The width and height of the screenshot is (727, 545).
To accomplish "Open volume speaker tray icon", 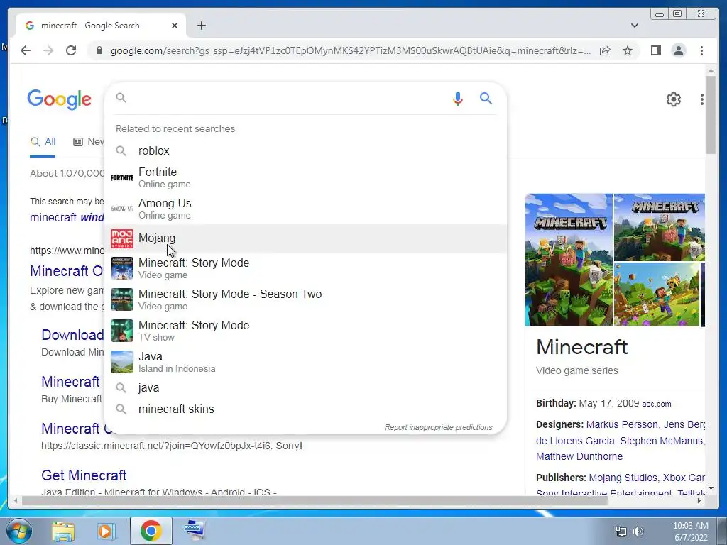I will (638, 532).
